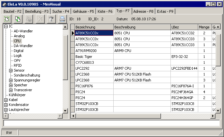Click the tree's vertical scroll up arrow
Image resolution: width=224 pixels, height=137 pixels.
65,27
